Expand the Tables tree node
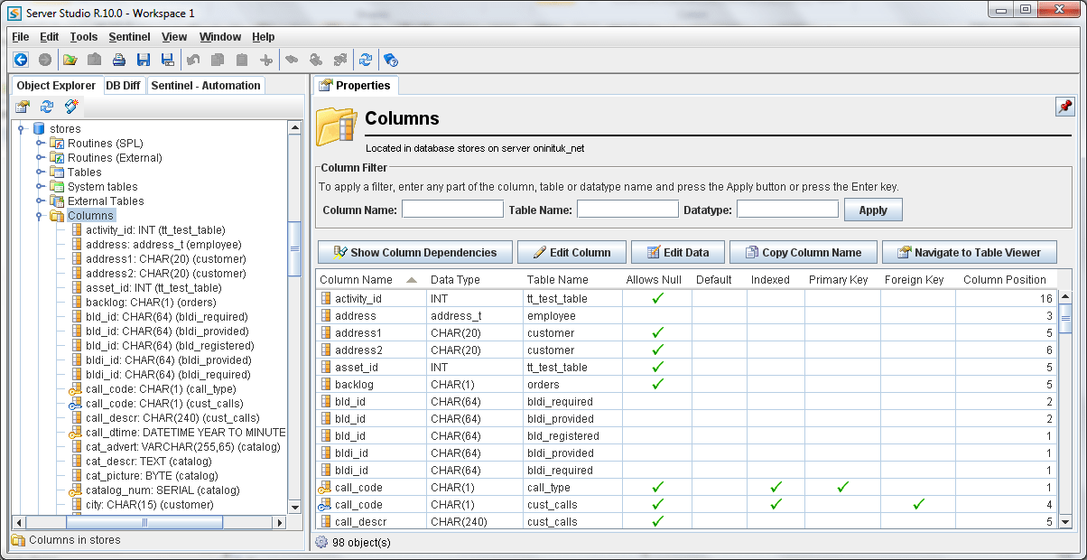Image resolution: width=1087 pixels, height=560 pixels. (41, 173)
